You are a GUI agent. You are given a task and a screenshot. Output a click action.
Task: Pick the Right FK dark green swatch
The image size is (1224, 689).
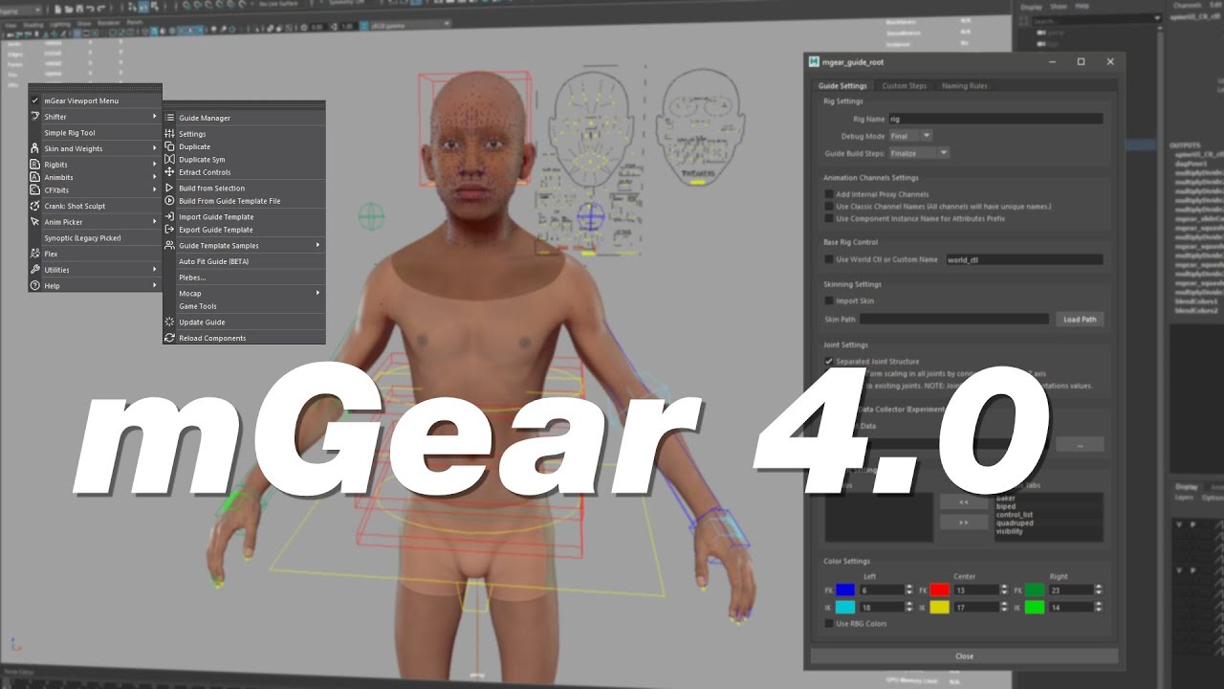(x=1035, y=590)
